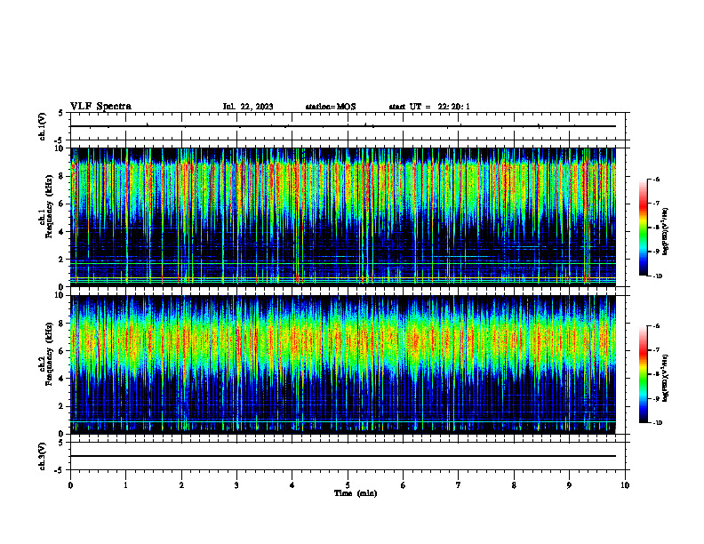The image size is (704, 544).
Task: Select the "start UT = 22:20: 1" text
Action: click(x=429, y=107)
